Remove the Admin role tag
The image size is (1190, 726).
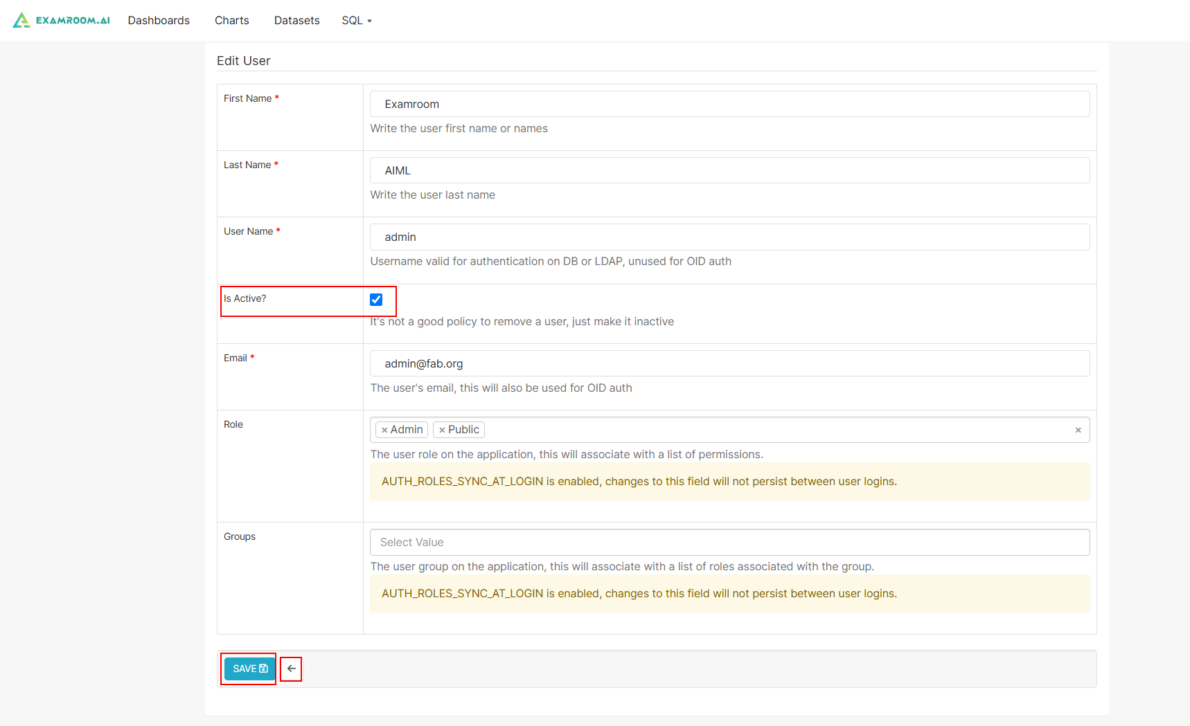(x=384, y=430)
